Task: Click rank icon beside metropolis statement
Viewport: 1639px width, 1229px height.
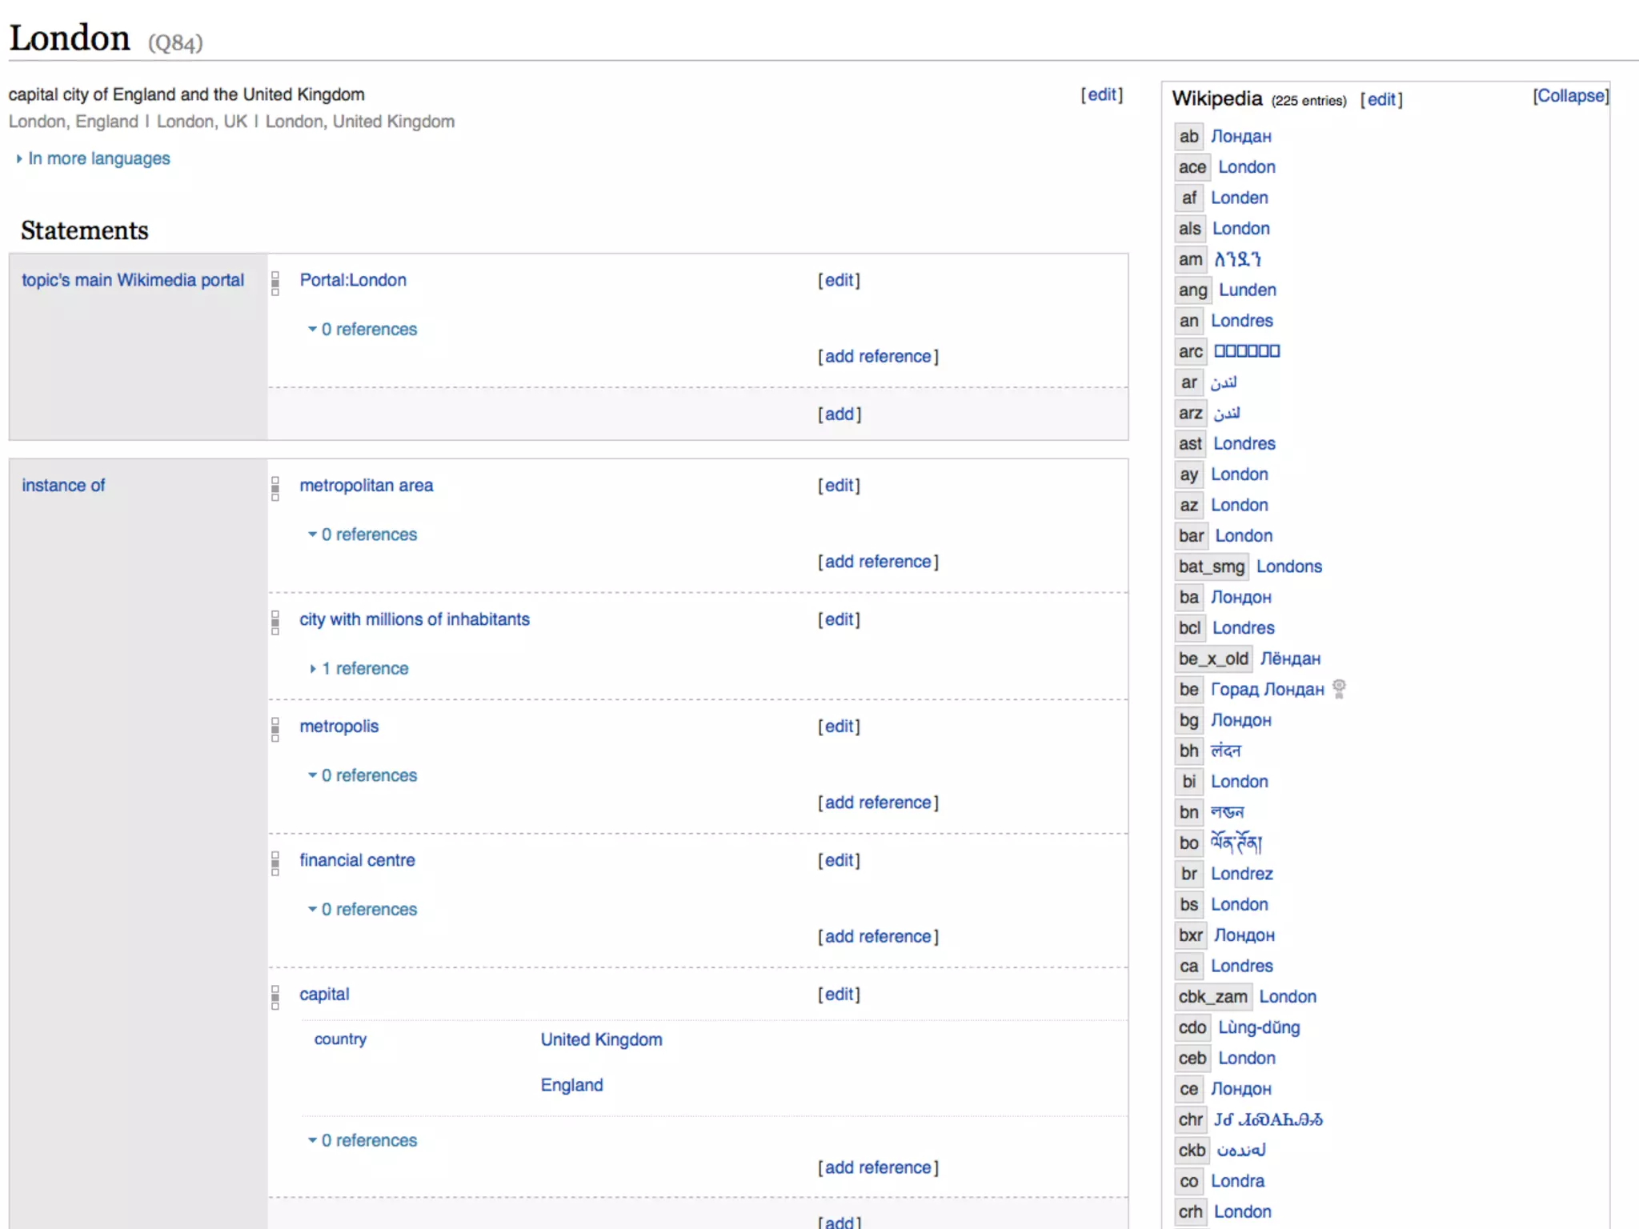Action: coord(275,729)
